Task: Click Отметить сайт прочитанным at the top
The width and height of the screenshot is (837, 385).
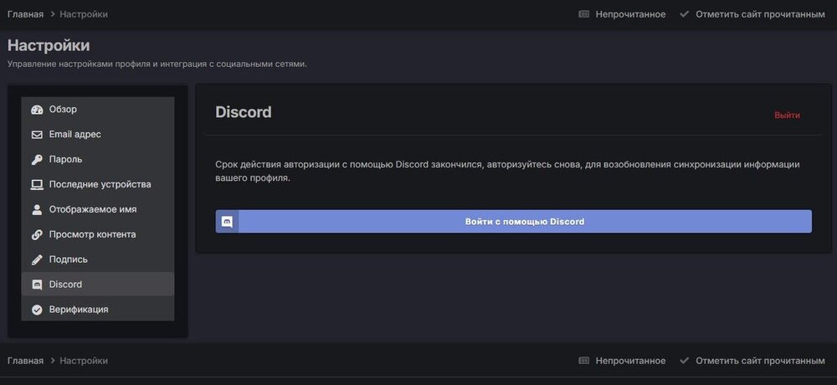Action: pyautogui.click(x=760, y=14)
